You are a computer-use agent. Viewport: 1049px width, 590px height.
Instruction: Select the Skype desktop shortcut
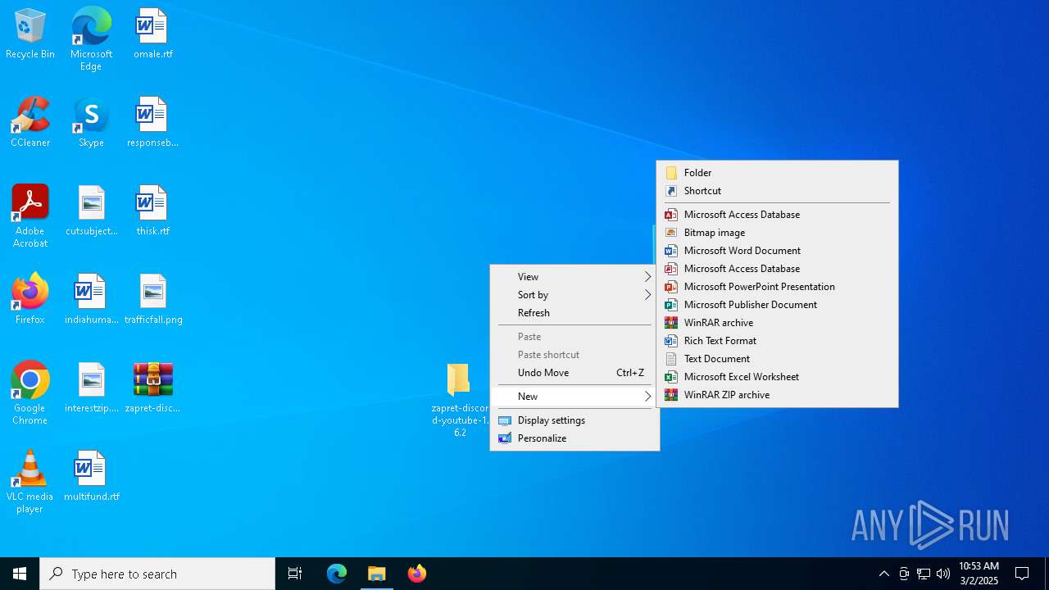pyautogui.click(x=91, y=123)
